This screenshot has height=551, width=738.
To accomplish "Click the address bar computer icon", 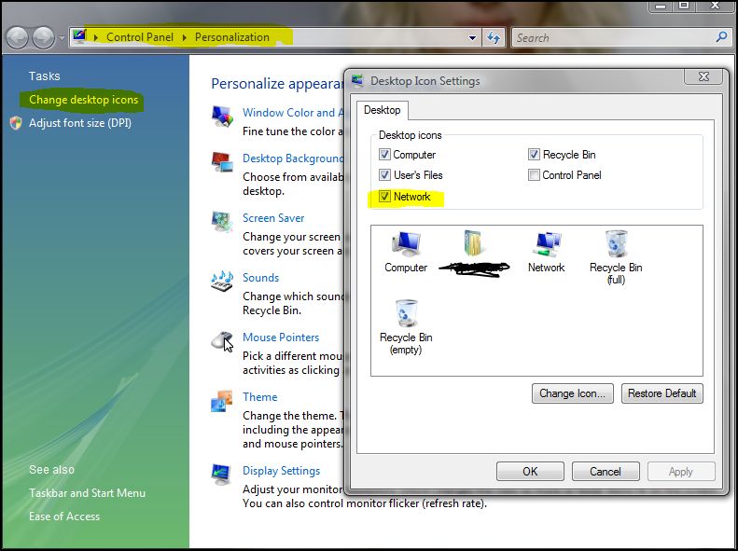I will 80,36.
